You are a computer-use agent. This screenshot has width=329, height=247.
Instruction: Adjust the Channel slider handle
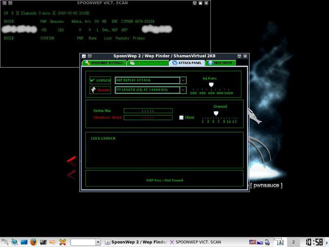pos(216,114)
